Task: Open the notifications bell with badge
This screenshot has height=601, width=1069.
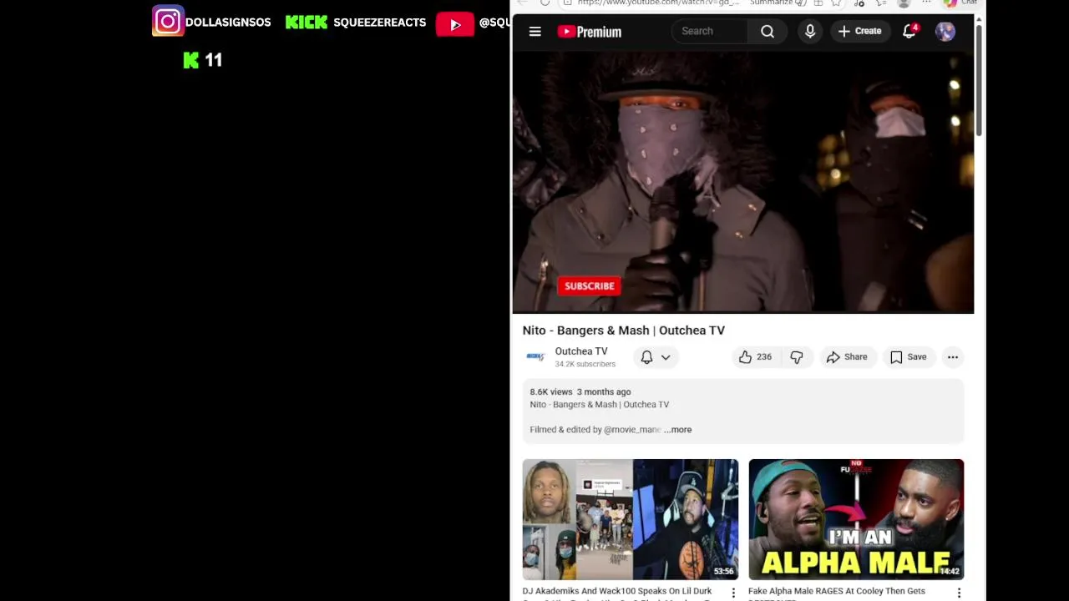Action: pos(909,31)
